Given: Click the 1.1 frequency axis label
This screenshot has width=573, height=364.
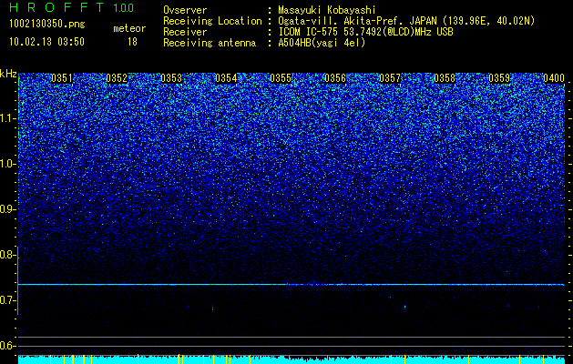Looking at the screenshot, I should tap(8, 118).
